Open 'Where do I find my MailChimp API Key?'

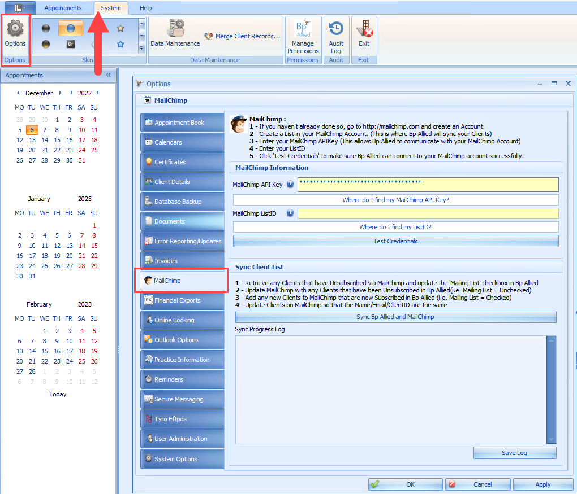395,200
